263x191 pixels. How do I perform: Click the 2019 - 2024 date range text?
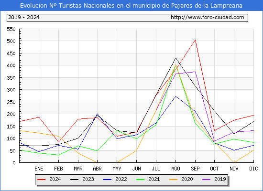click(24, 17)
